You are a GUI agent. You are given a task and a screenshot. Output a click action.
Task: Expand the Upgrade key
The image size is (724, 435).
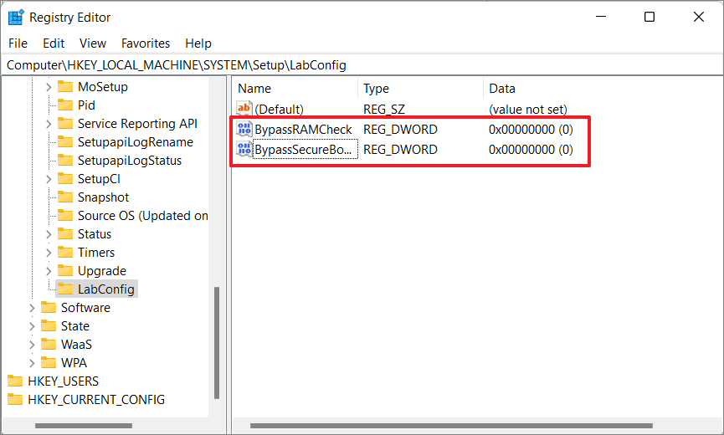pyautogui.click(x=49, y=271)
